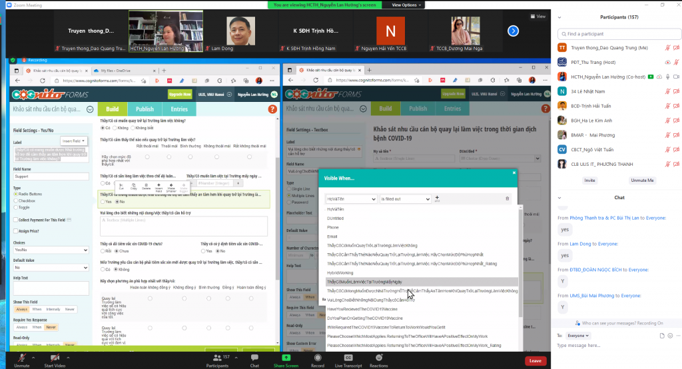Click camera icon for HCTH_Nguyễn Lan Hương participant
682x369 pixels.
pyautogui.click(x=677, y=77)
